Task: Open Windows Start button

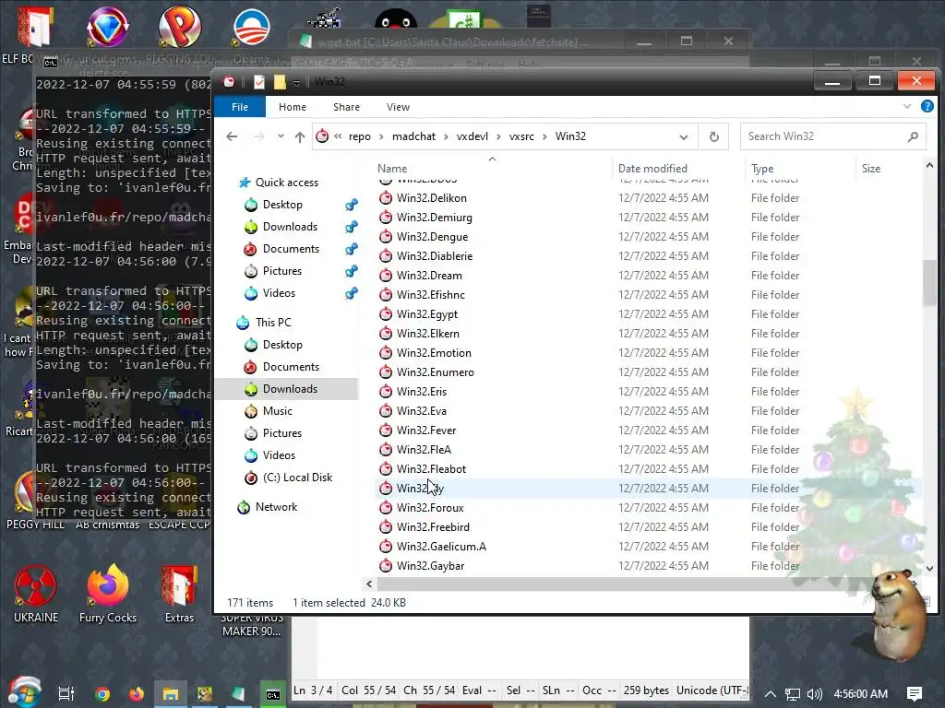Action: click(x=24, y=692)
